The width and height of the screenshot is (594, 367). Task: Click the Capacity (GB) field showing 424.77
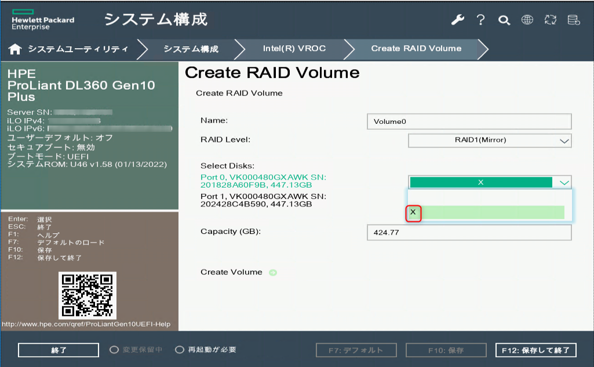[x=469, y=232]
